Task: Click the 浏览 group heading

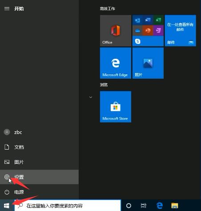Action: [x=104, y=85]
